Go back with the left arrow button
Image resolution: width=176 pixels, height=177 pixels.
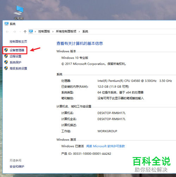coord(7,32)
